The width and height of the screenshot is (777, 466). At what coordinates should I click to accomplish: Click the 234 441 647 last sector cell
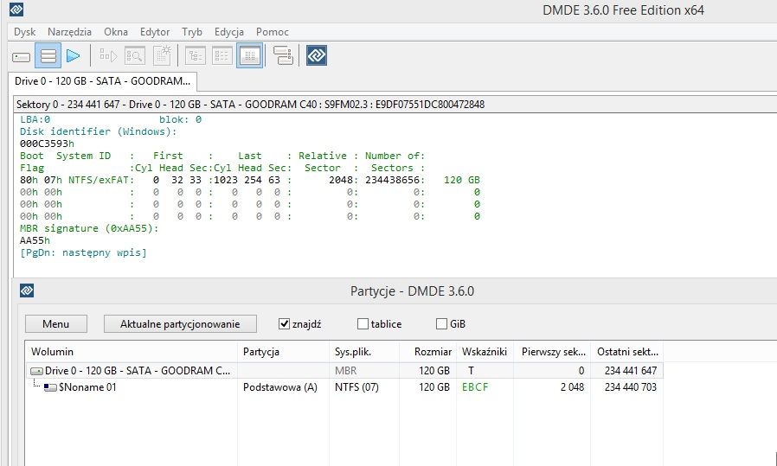(630, 370)
